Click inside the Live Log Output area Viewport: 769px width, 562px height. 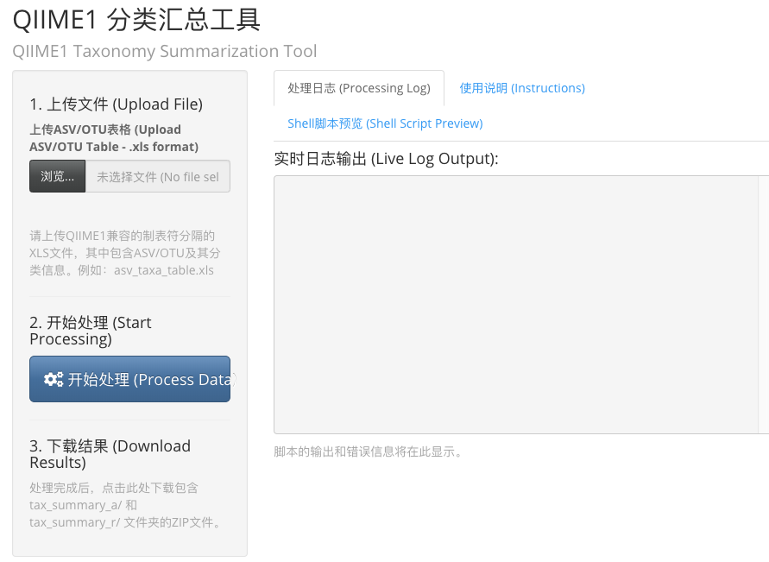[516, 305]
